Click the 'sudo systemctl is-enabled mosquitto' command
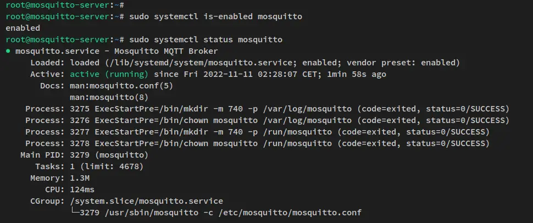 pyautogui.click(x=215, y=16)
